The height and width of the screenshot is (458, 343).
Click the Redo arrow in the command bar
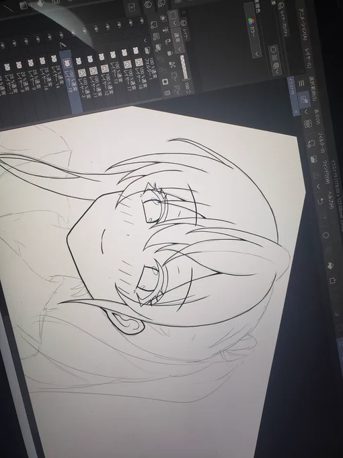[323, 217]
